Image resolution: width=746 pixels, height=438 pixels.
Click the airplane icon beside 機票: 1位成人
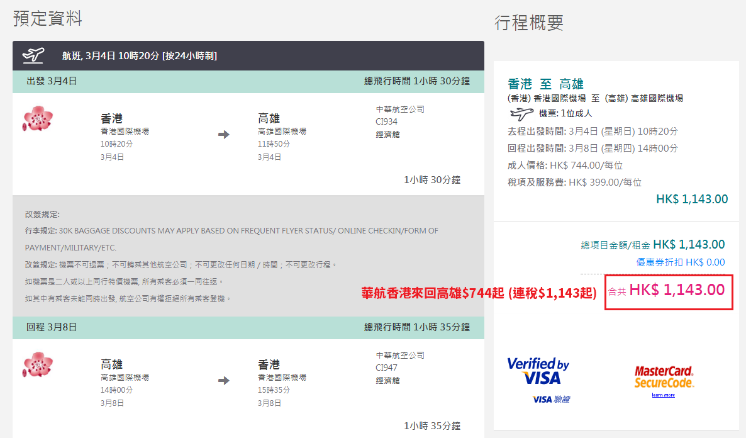521,114
